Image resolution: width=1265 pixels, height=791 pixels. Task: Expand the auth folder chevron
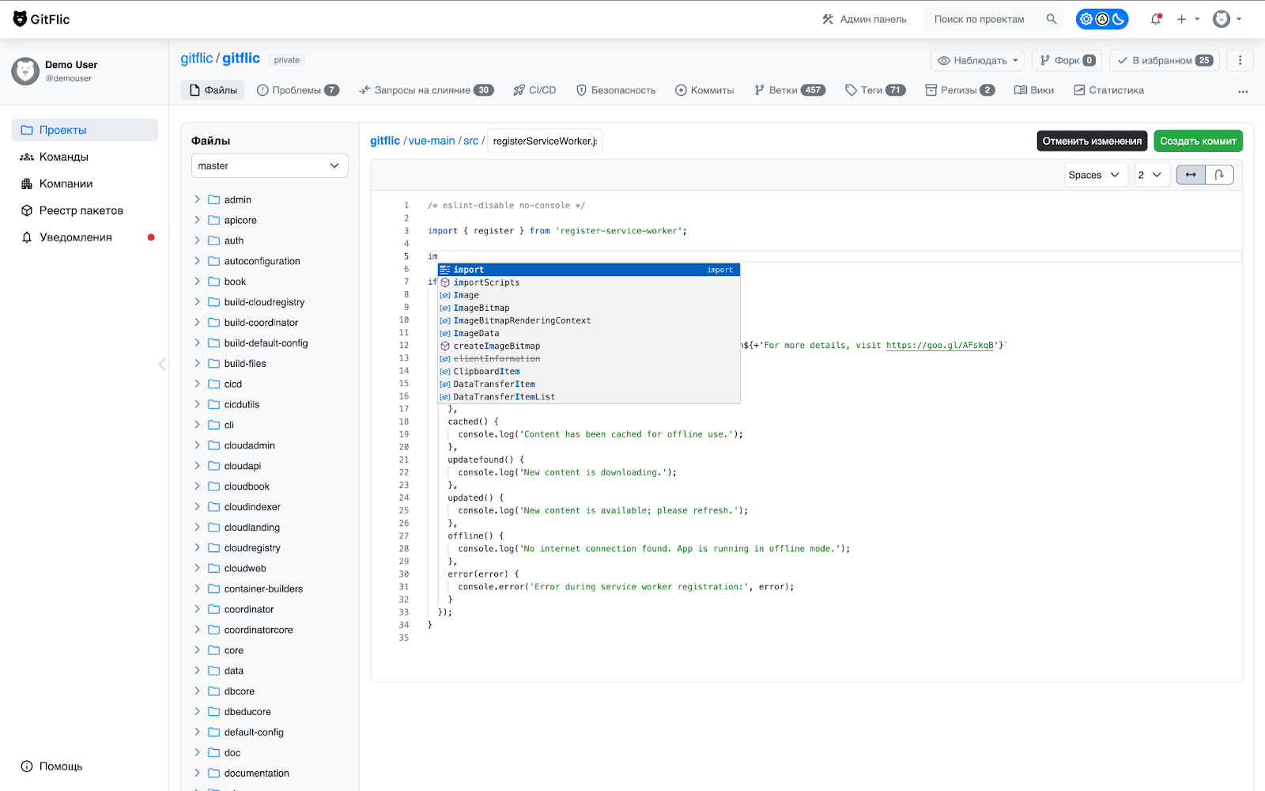(198, 240)
